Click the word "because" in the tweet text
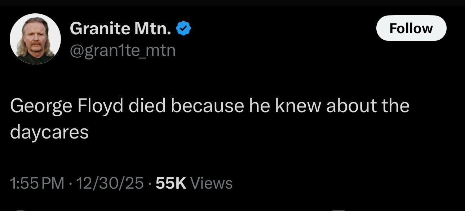 [207, 106]
